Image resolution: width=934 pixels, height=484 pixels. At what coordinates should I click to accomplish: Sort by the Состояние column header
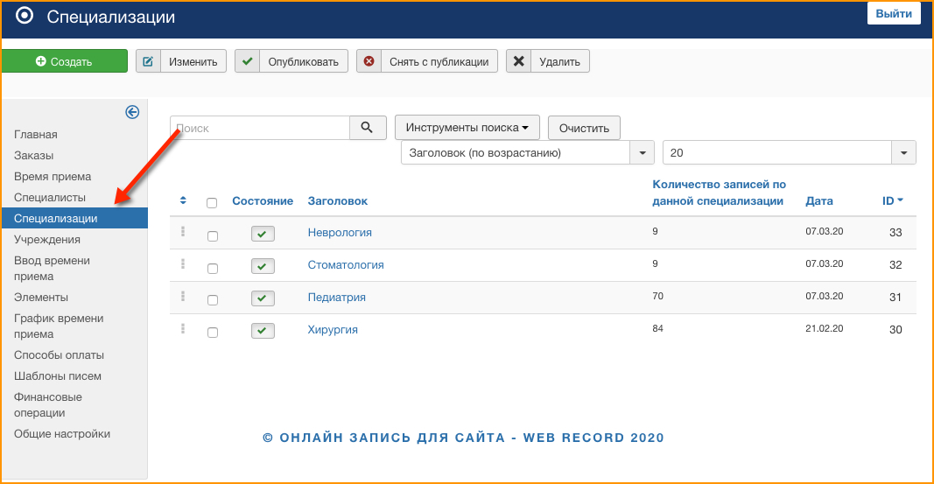click(x=263, y=201)
